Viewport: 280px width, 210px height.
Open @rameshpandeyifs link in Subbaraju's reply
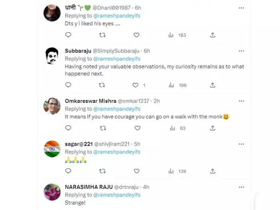click(117, 59)
